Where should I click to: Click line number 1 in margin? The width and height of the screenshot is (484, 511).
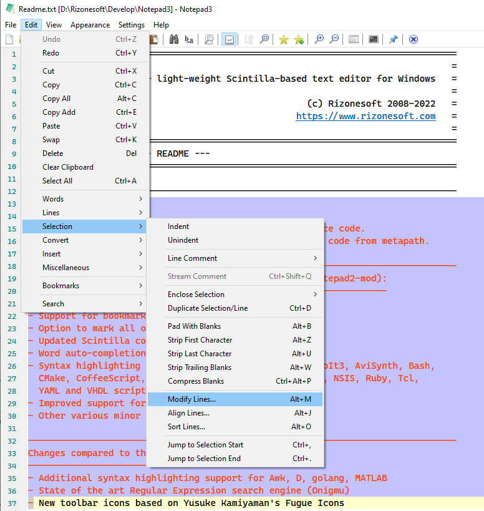click(x=14, y=54)
